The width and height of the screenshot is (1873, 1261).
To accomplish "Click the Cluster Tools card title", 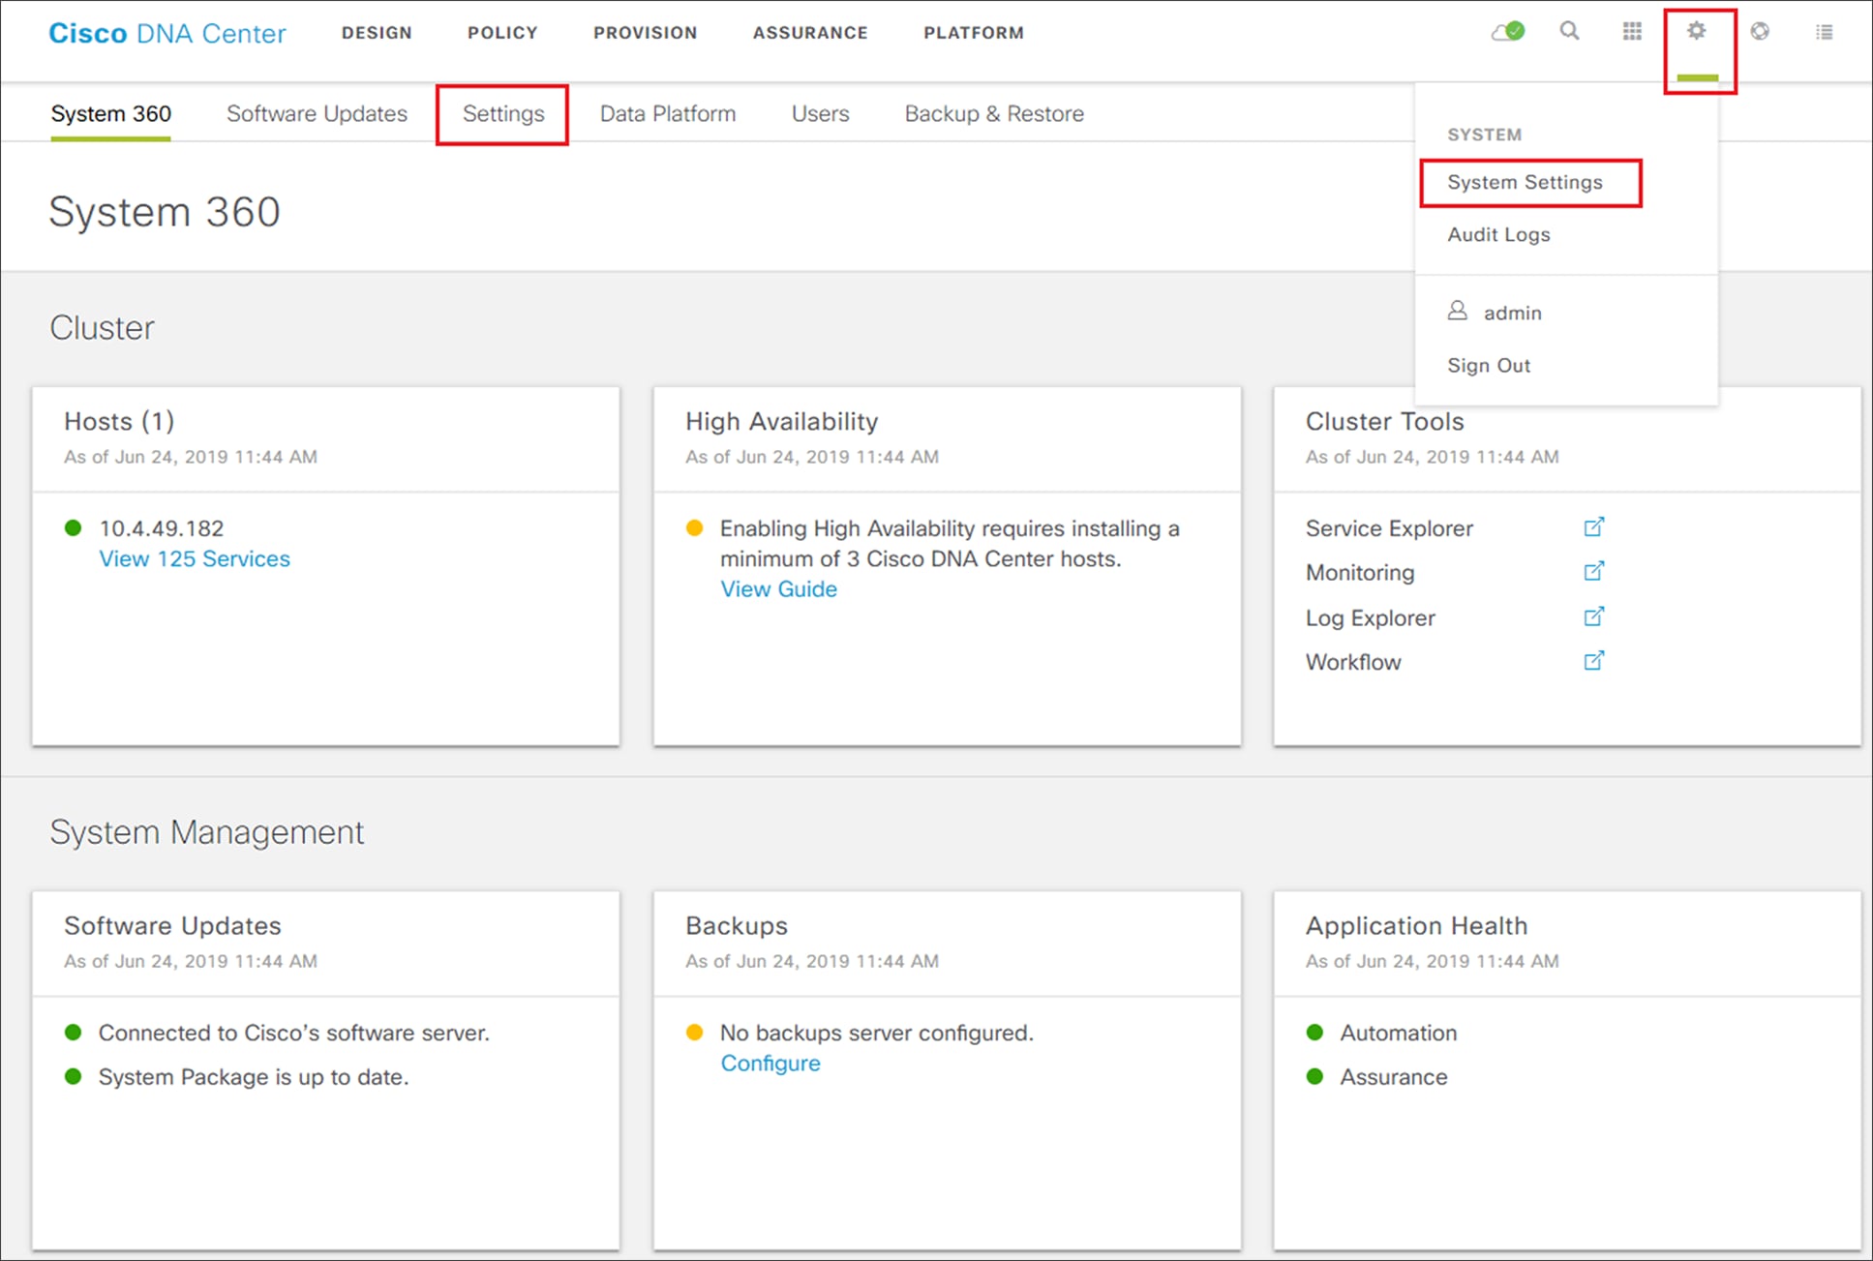I will 1385,422.
